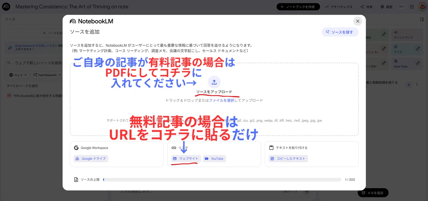
Task: Play the audio overview with the play button
Action: coord(409,85)
